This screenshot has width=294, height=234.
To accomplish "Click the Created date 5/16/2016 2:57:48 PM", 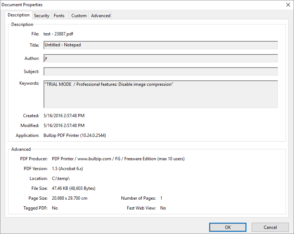I will pyautogui.click(x=64, y=116).
